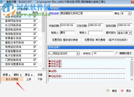Image resolution: width=134 pixels, height=97 pixels.
Task: Click the 交标日期 date field
Action: pos(95,25)
